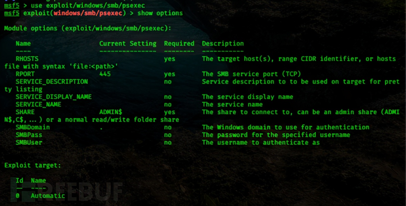Screen dimensions: 406x206
Task: Click the RPORT option name
Action: coord(25,74)
